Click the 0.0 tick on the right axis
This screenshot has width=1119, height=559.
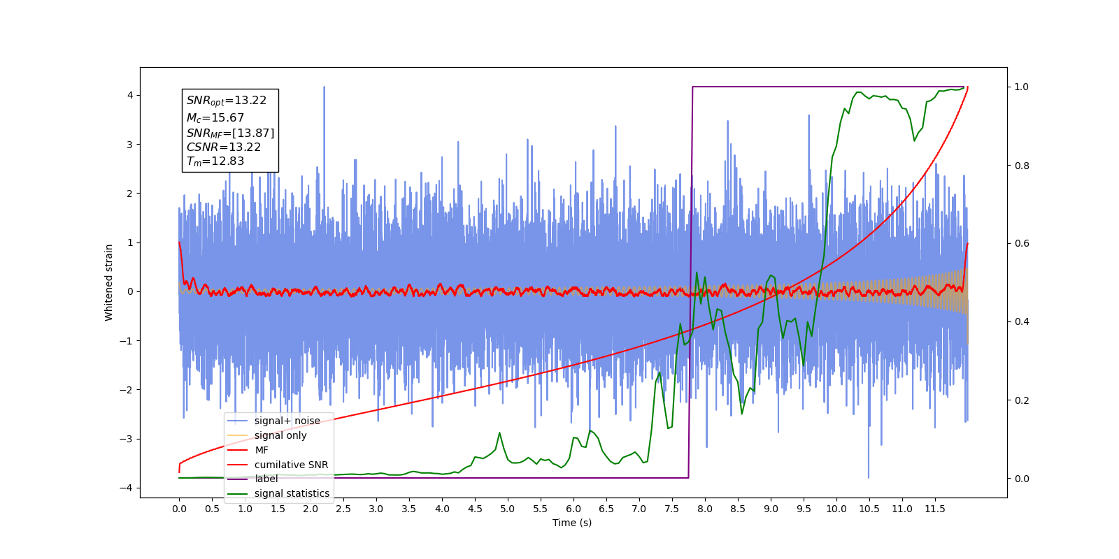tap(1022, 479)
